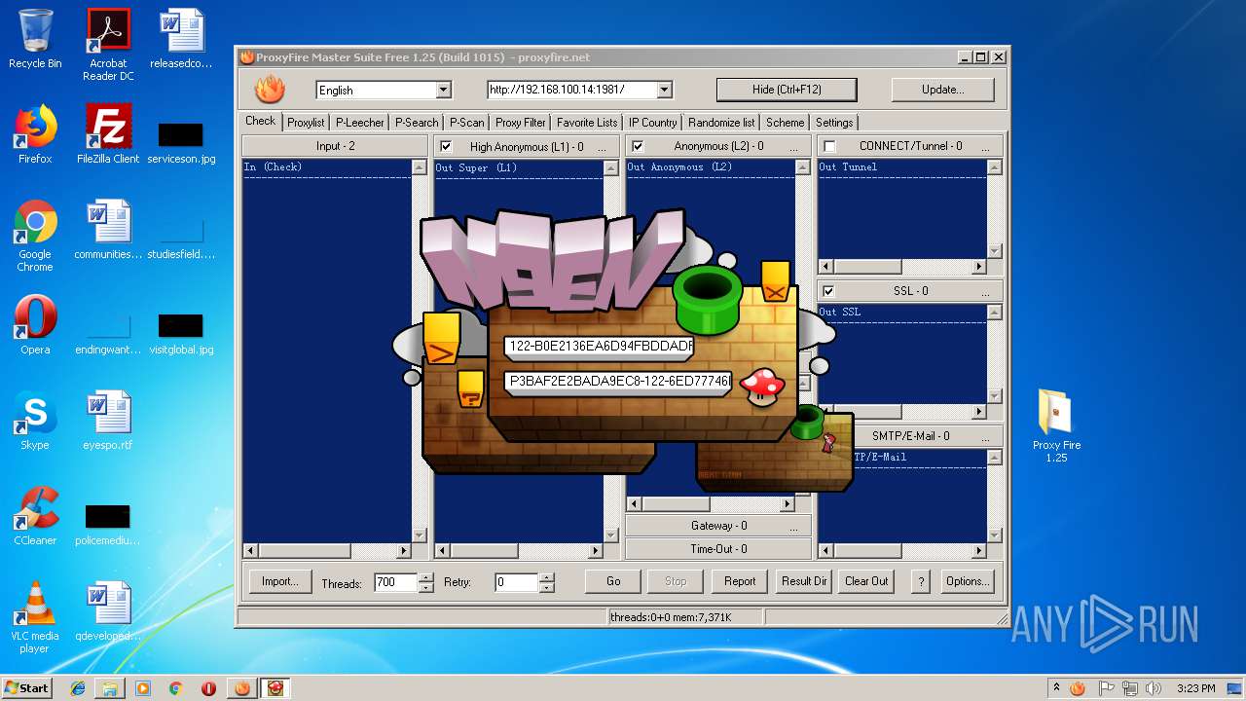Click Out Tunnel horizontal scrollbar
The image size is (1246, 701).
(902, 266)
